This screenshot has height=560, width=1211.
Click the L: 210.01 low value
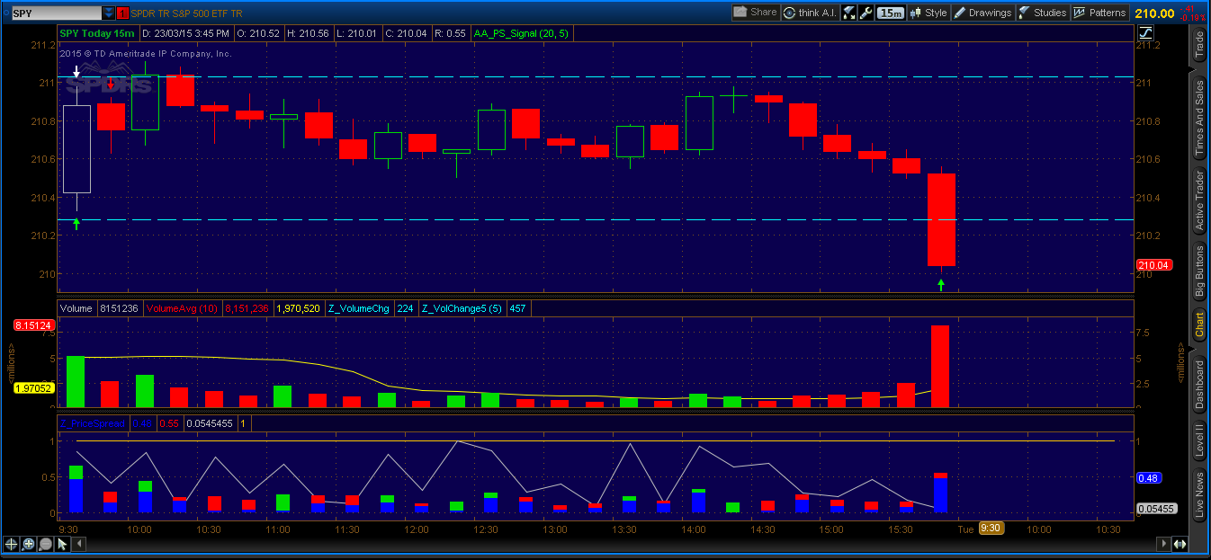tap(355, 33)
